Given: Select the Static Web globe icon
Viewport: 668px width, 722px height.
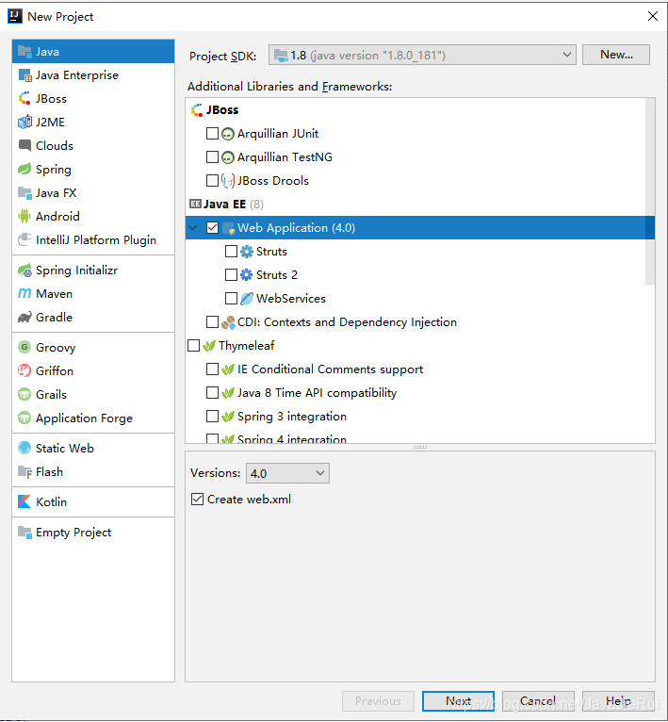Looking at the screenshot, I should (24, 448).
